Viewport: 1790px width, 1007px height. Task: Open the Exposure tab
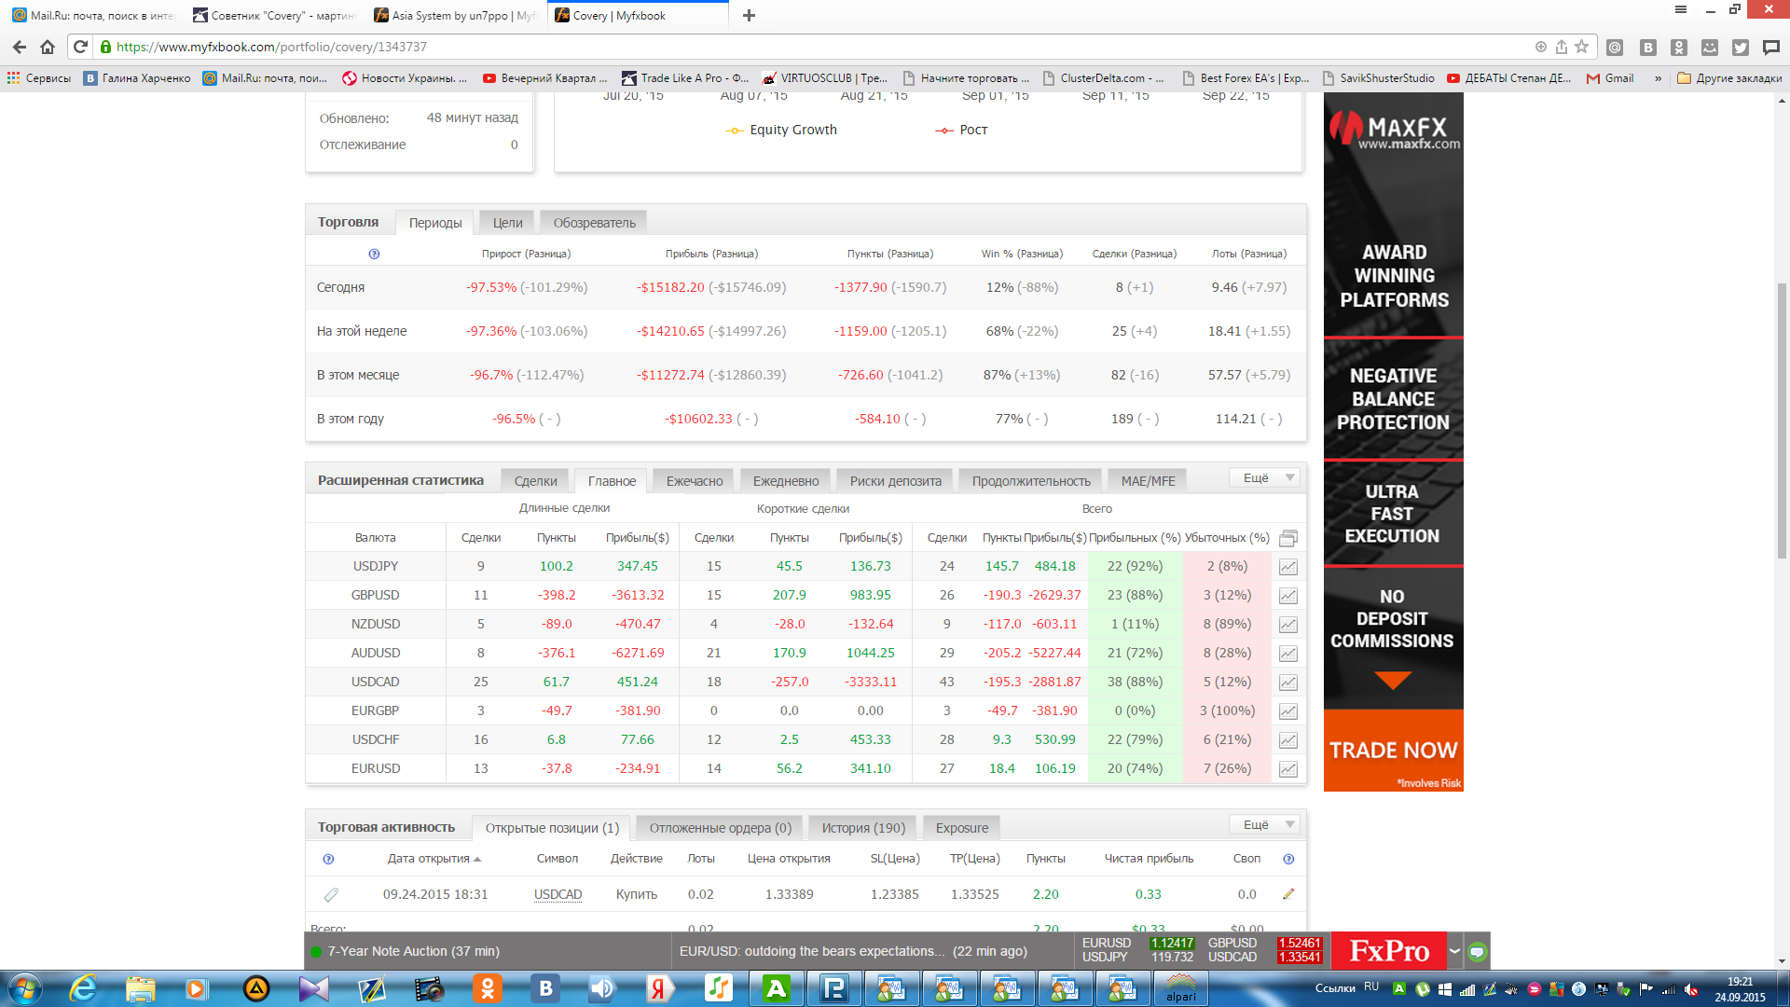[x=962, y=828]
